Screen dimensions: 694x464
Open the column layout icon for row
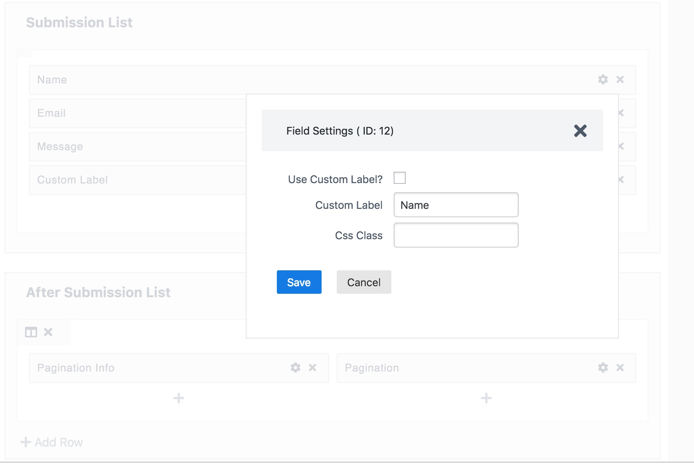point(31,332)
